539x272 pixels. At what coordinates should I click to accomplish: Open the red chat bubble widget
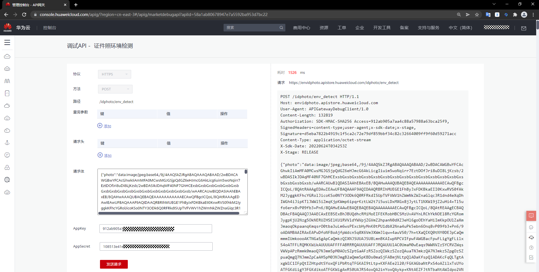pos(531,216)
